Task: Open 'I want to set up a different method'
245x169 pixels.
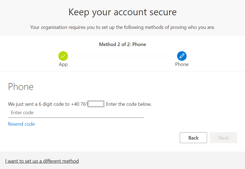Action: 42,161
